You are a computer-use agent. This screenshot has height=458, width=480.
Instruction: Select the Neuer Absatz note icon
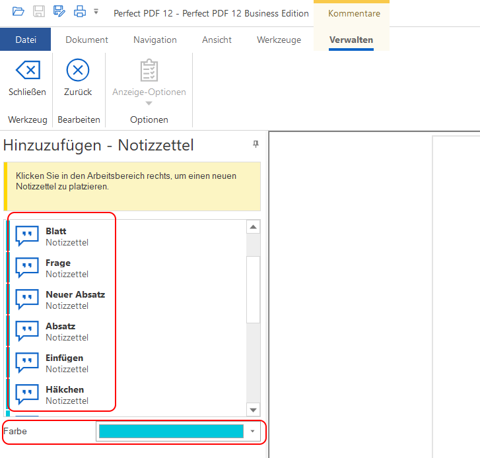point(27,299)
